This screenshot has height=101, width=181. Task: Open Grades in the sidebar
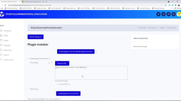click(6, 40)
